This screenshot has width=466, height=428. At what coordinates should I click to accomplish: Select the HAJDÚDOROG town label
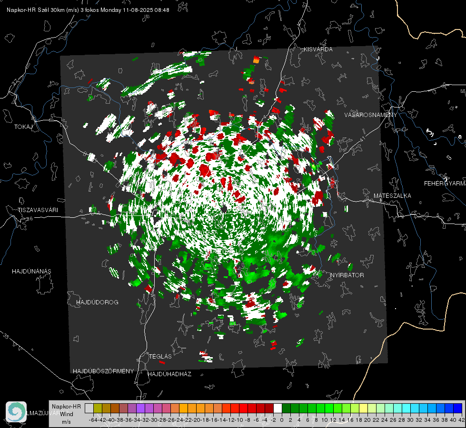click(97, 302)
